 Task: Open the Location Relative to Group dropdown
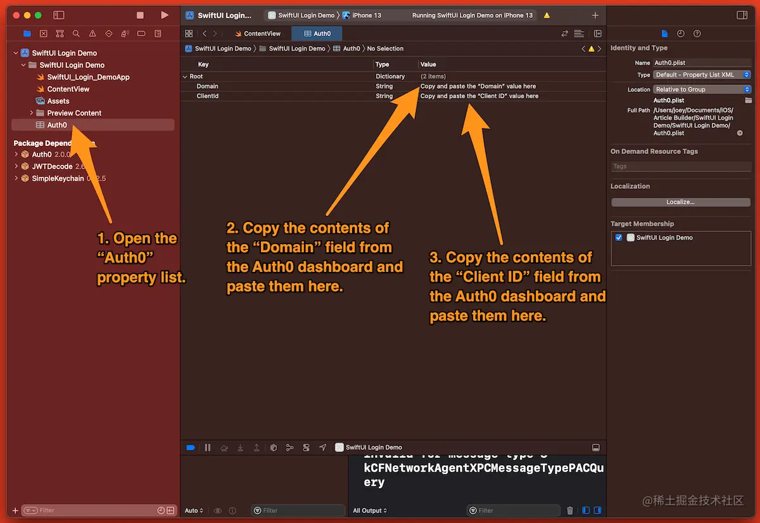702,89
